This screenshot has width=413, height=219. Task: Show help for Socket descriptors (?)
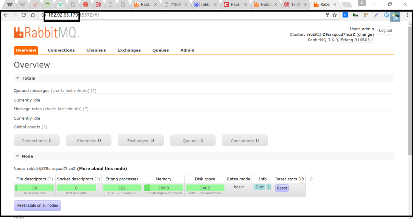tap(97, 179)
